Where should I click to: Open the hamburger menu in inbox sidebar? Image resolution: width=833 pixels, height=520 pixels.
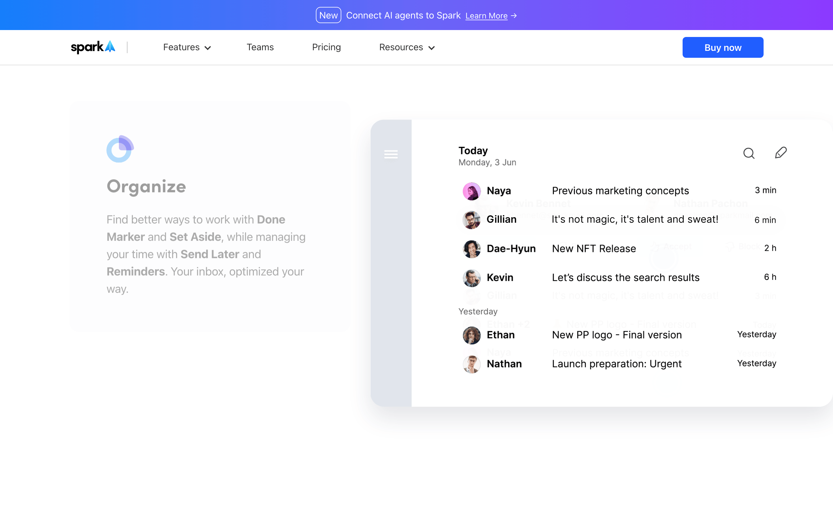click(391, 155)
